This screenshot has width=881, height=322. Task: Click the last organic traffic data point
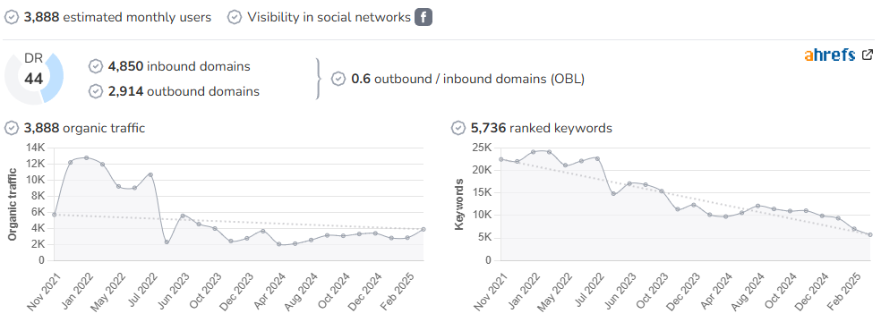pos(423,229)
